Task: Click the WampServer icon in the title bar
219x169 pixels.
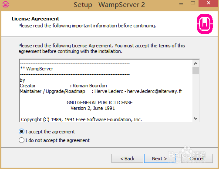Action: point(6,4)
